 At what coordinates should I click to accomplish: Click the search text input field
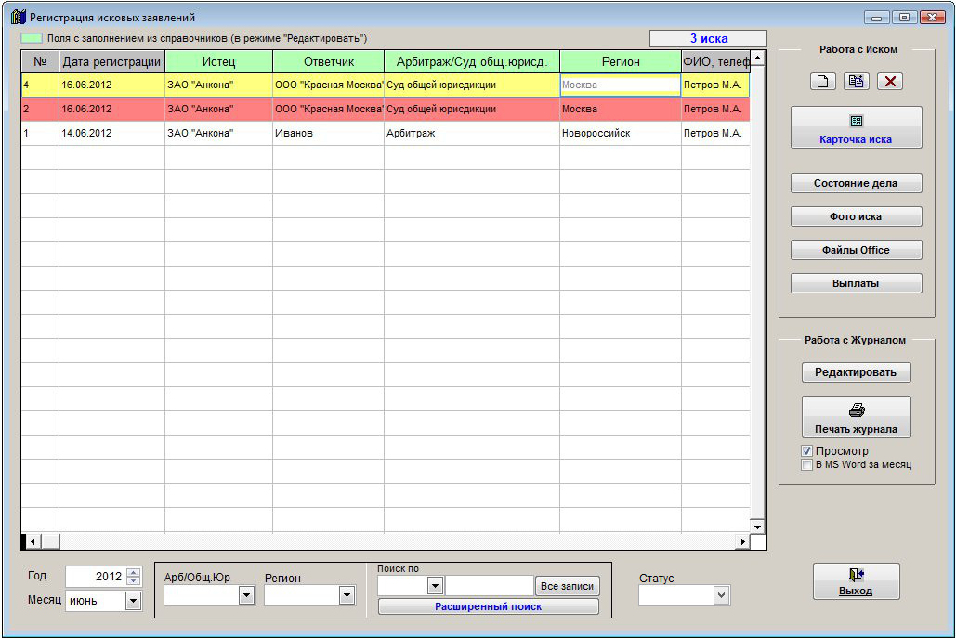pos(490,586)
